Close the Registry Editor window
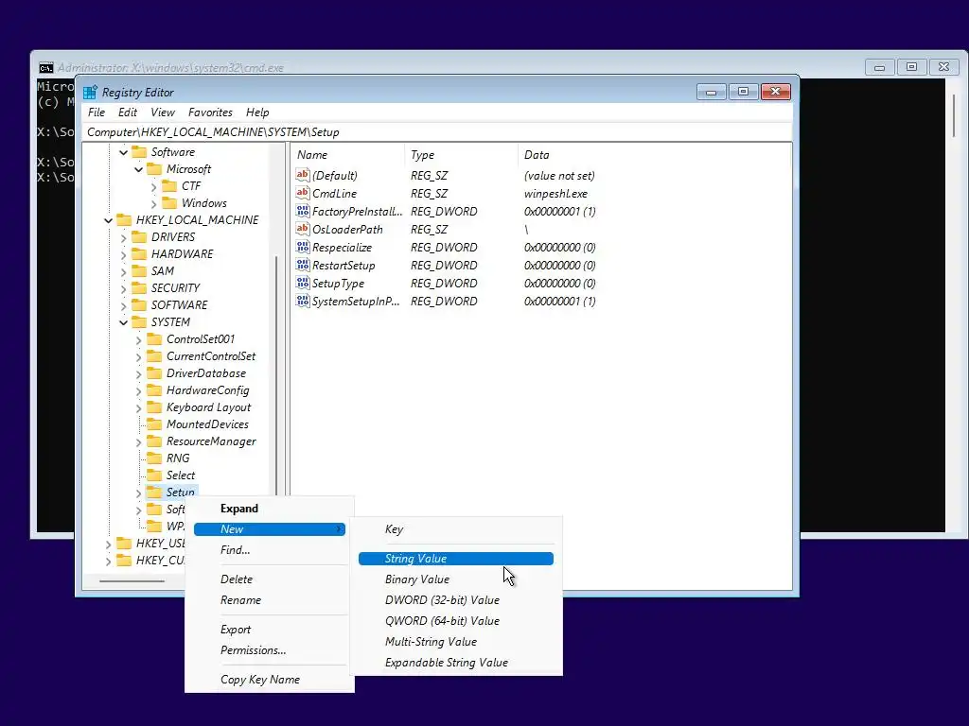 (x=775, y=92)
